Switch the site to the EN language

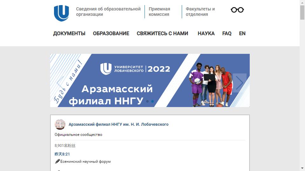242,33
